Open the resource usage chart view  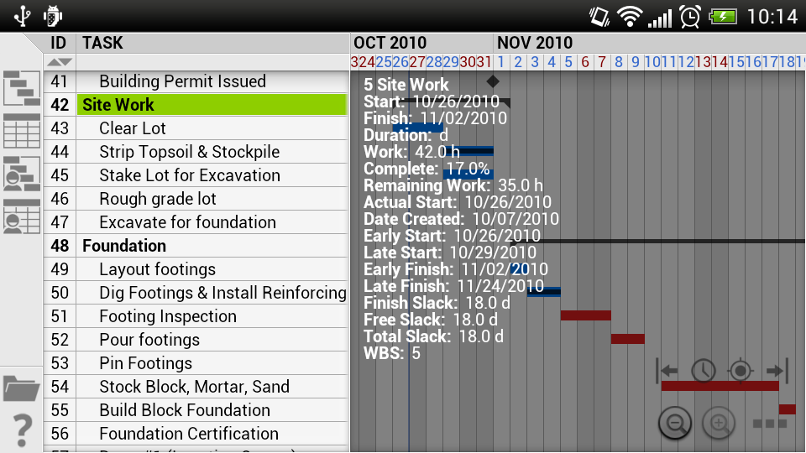point(21,174)
